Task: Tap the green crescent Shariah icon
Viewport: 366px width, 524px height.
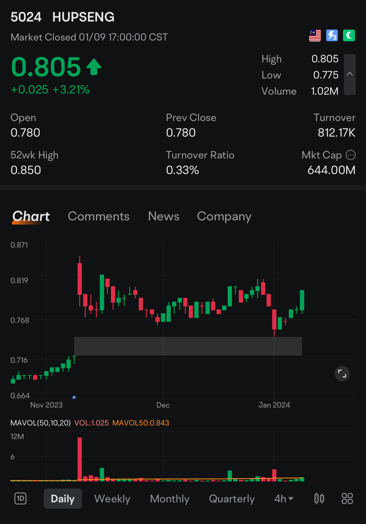Action: (349, 36)
